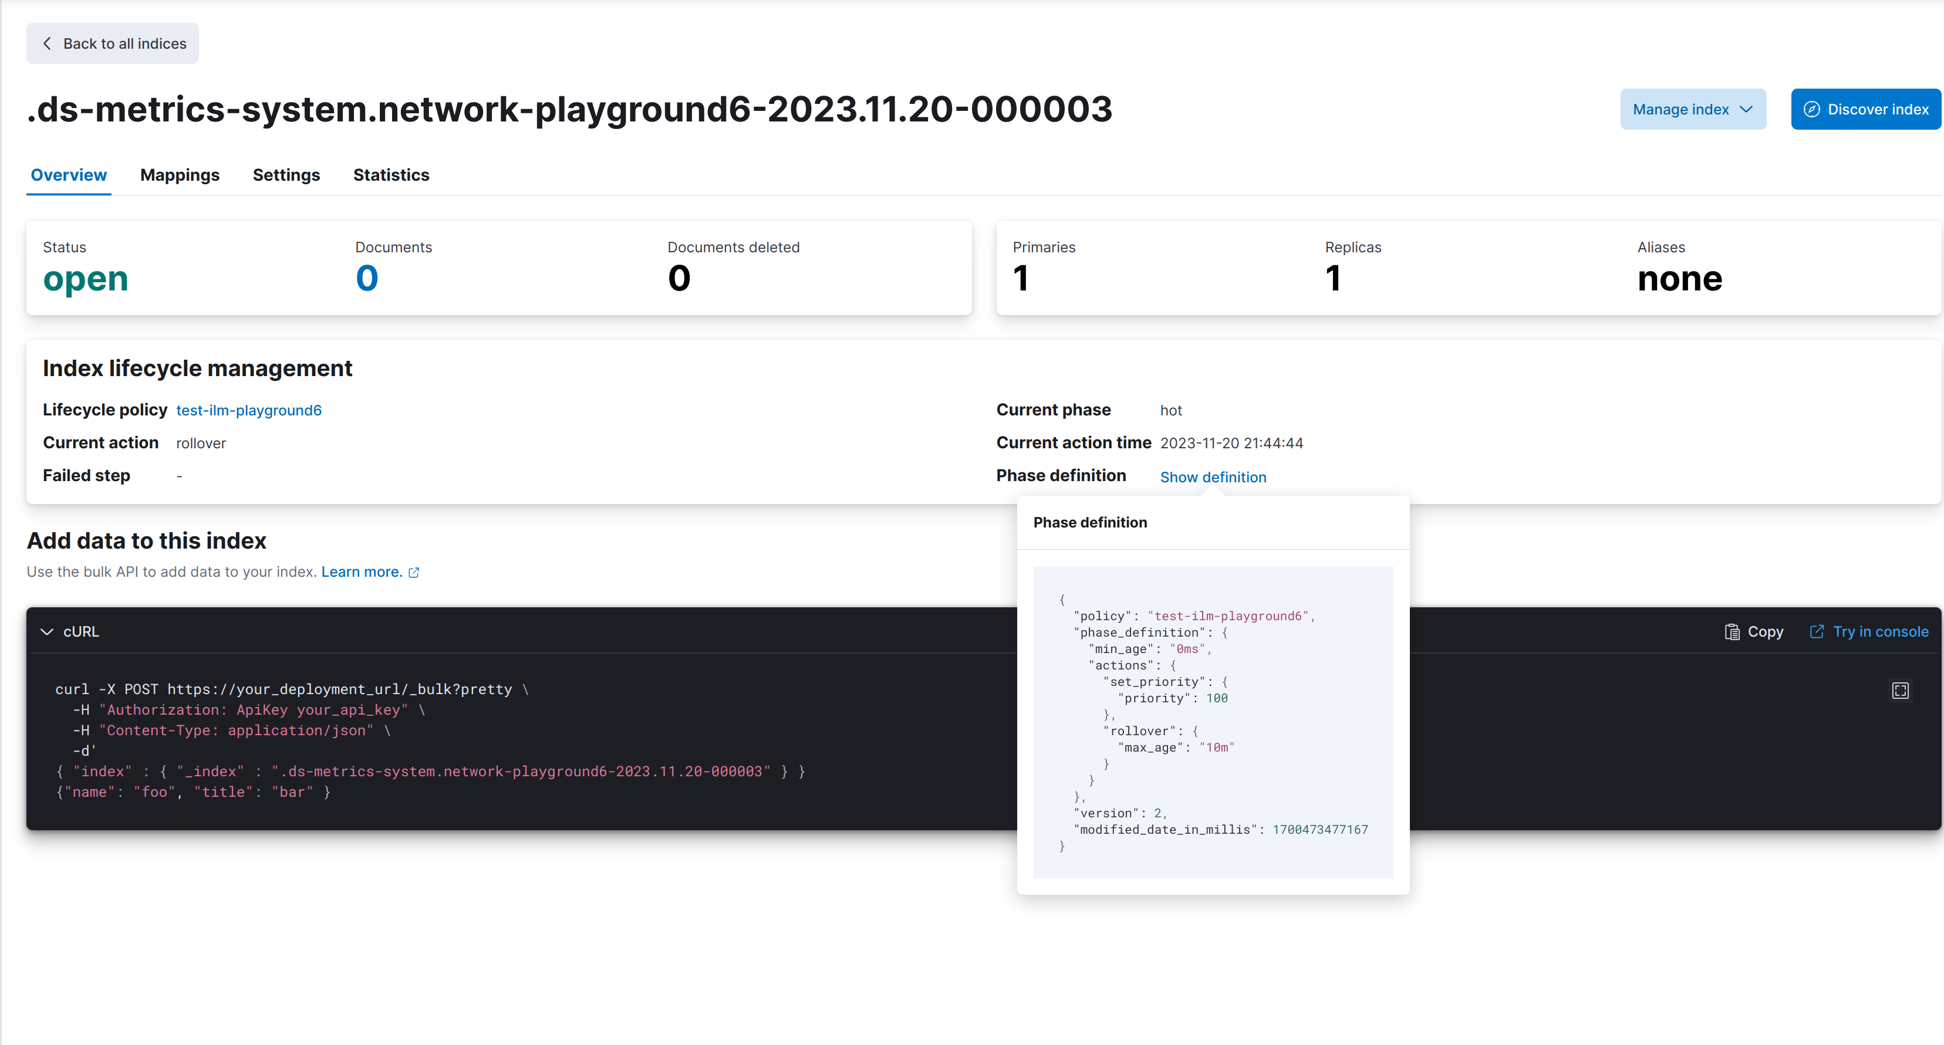The height and width of the screenshot is (1045, 1944).
Task: Click the clipboard Copy icon
Action: coord(1732,631)
